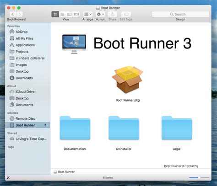
Task: Click the iMac Boot Runner logo image
Action: point(74,44)
